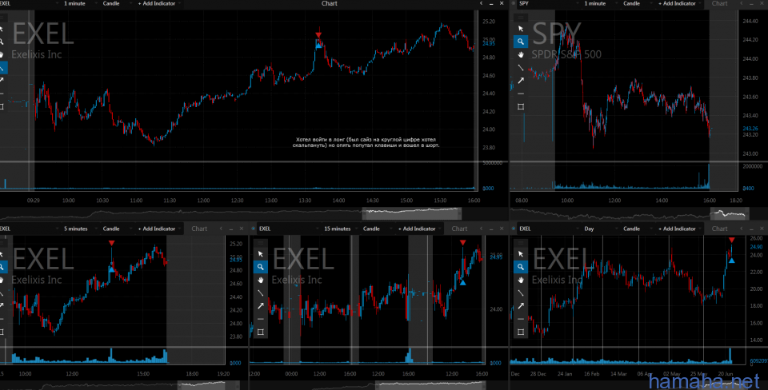The width and height of the screenshot is (768, 390).
Task: Select the arrow drawing tool in SPY chart
Action: pyautogui.click(x=521, y=80)
